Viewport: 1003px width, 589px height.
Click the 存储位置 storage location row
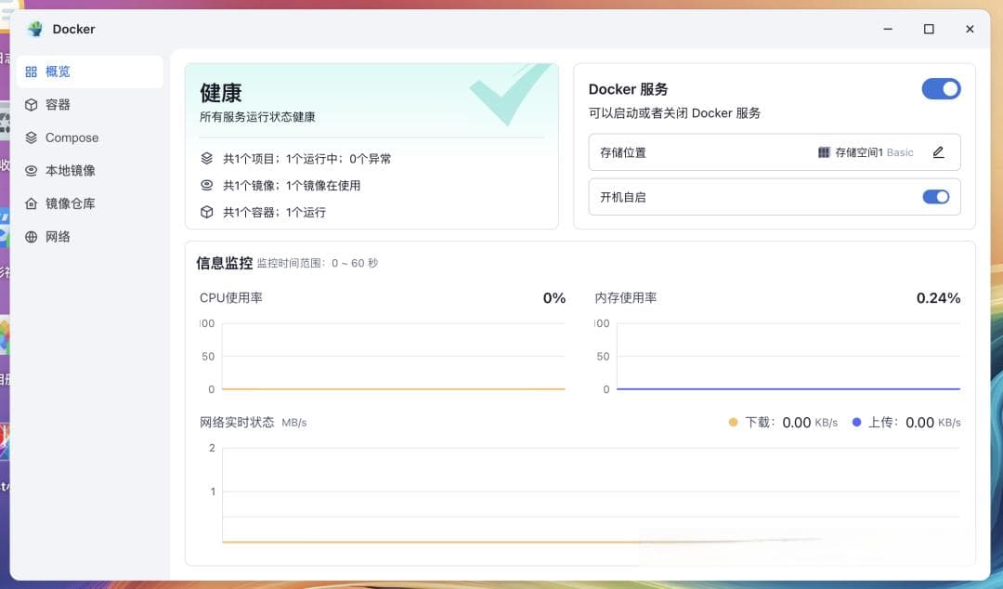click(775, 152)
